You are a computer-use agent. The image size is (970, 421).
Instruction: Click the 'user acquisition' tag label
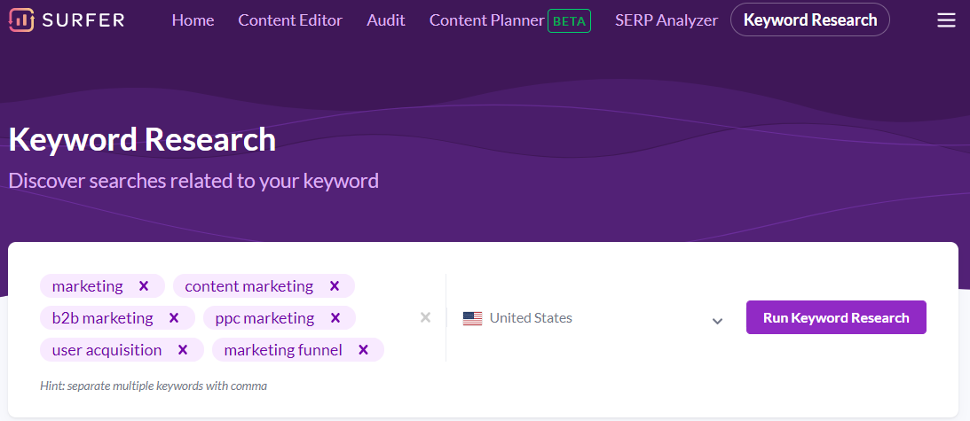(106, 350)
